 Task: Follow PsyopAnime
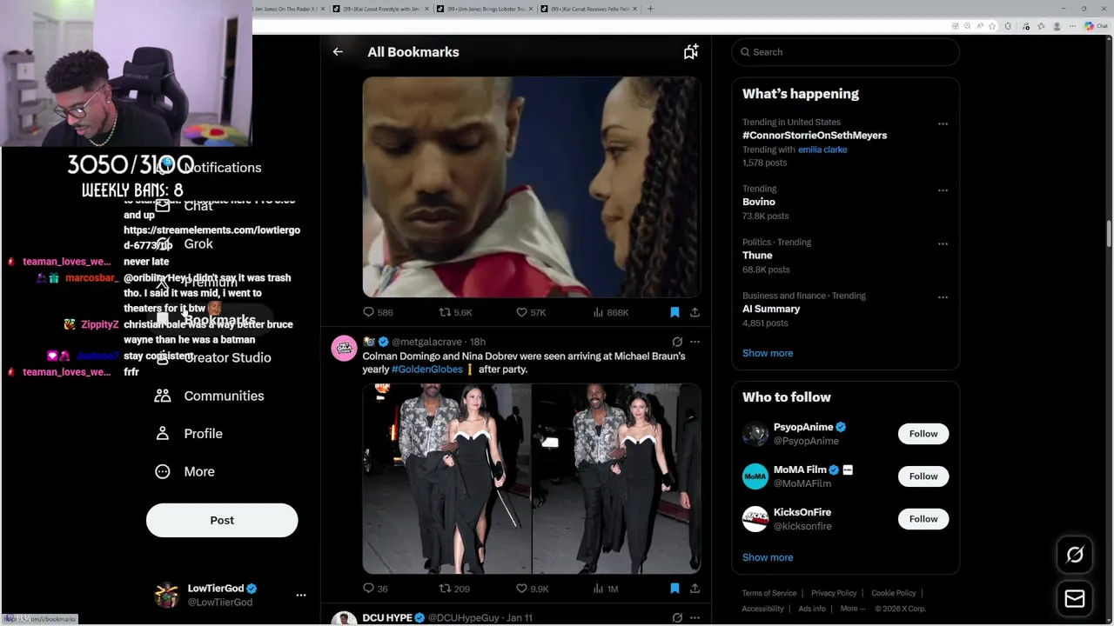point(923,434)
